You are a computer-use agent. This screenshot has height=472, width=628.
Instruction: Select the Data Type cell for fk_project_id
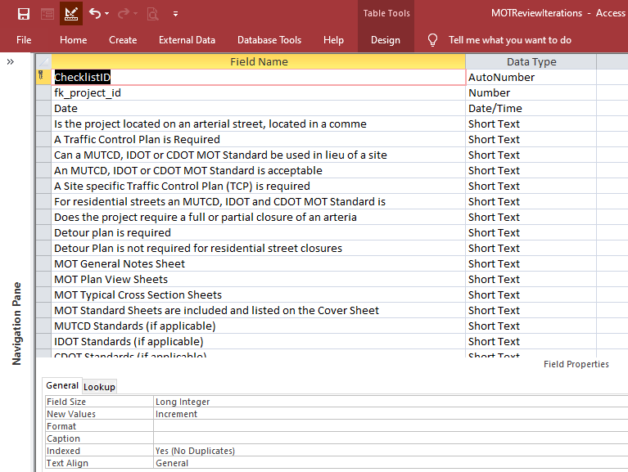(531, 92)
